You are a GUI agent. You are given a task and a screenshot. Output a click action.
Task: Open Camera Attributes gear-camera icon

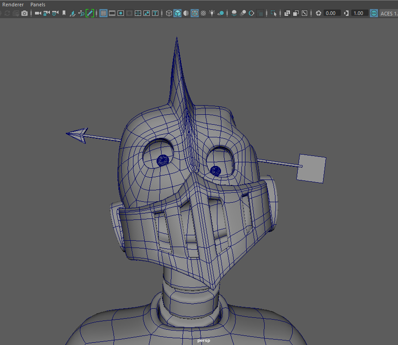coord(55,13)
